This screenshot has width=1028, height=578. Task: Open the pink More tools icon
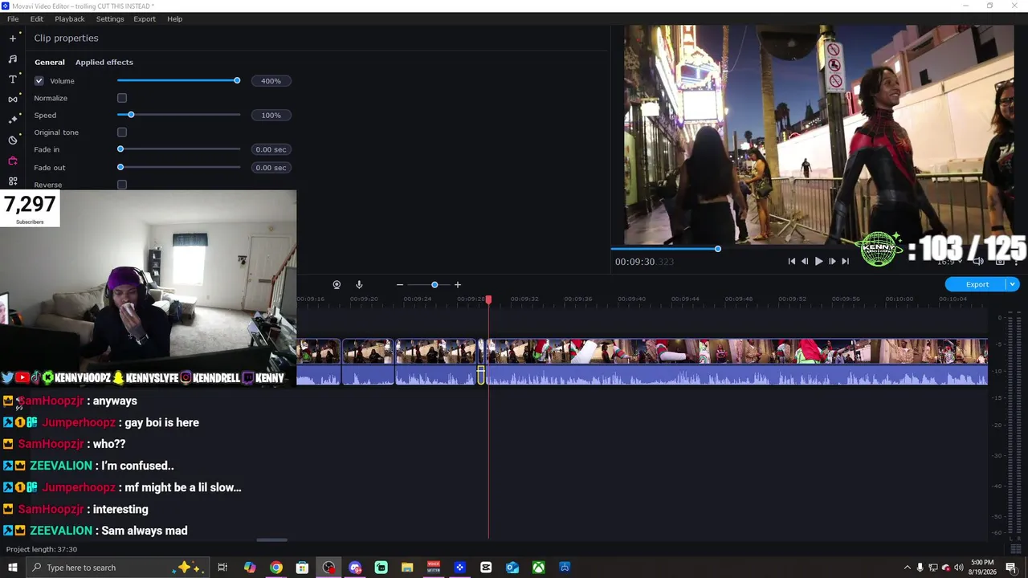coord(13,161)
